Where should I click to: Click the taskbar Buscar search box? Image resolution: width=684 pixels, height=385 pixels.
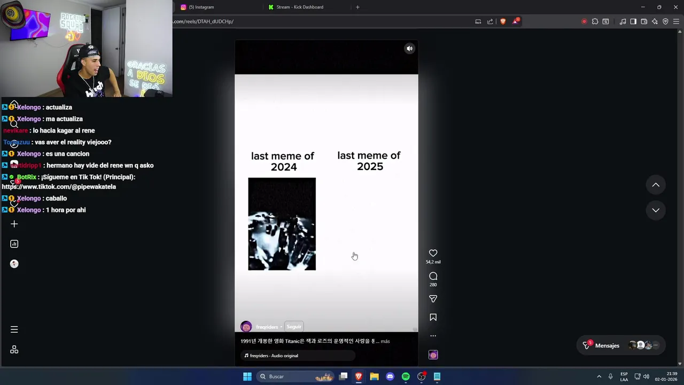[x=295, y=376]
